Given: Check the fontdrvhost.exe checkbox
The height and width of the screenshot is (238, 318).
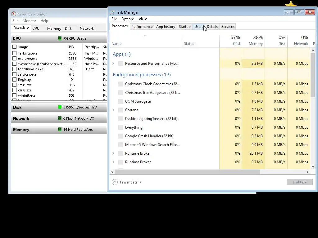Looking at the screenshot, I should coord(14,69).
